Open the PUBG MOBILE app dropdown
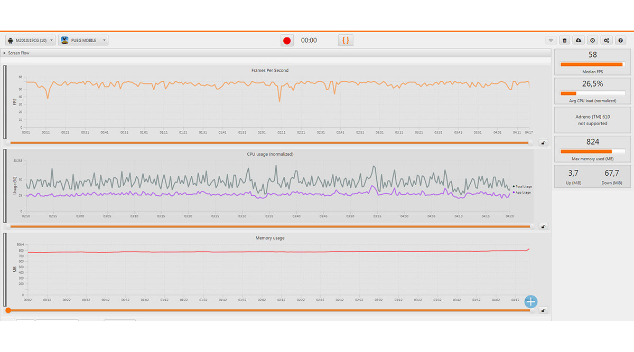 (x=84, y=41)
